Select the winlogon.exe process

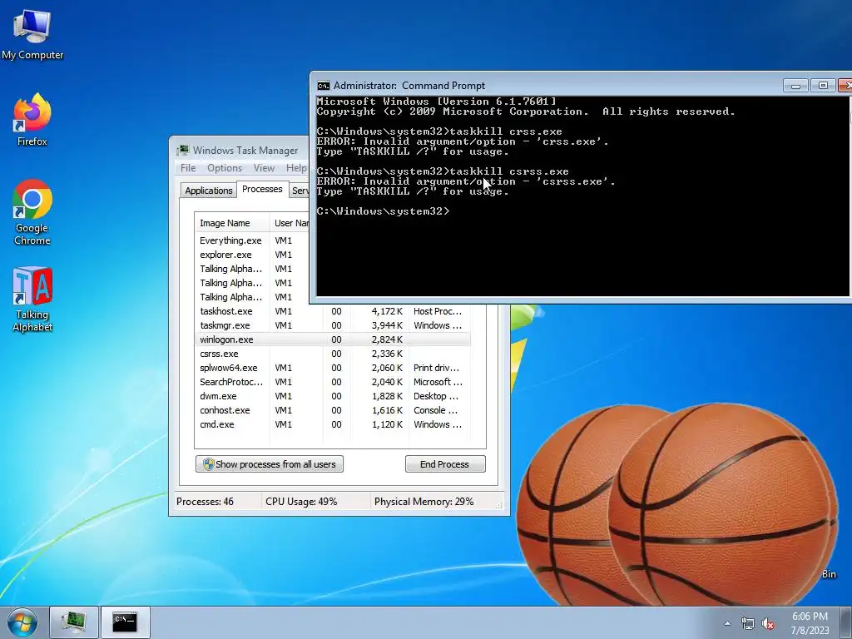333,339
